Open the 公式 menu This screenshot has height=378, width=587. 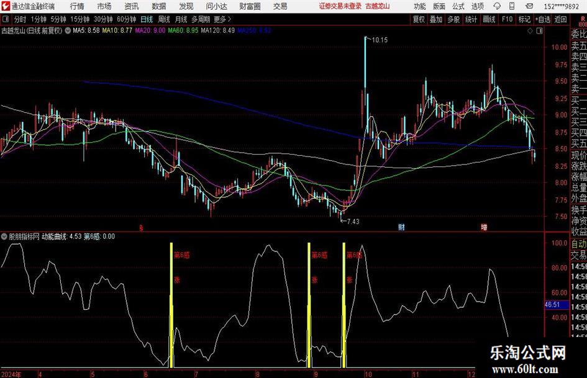(458, 6)
